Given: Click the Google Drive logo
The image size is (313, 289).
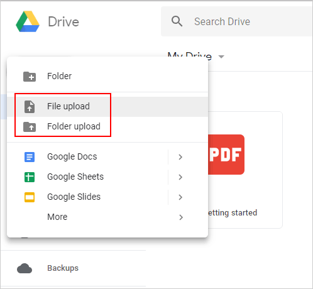Looking at the screenshot, I should [28, 21].
